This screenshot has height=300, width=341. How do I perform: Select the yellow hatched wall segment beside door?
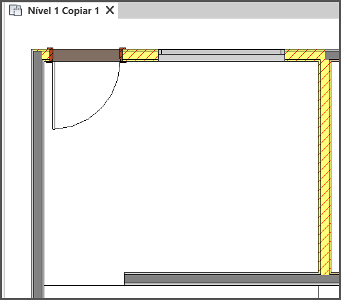point(140,55)
